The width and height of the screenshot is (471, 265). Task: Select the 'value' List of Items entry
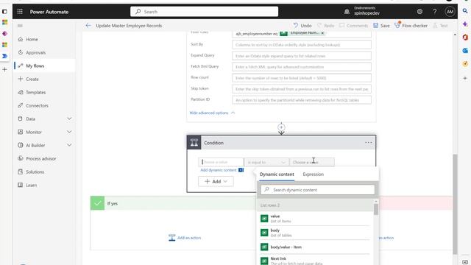tap(315, 219)
